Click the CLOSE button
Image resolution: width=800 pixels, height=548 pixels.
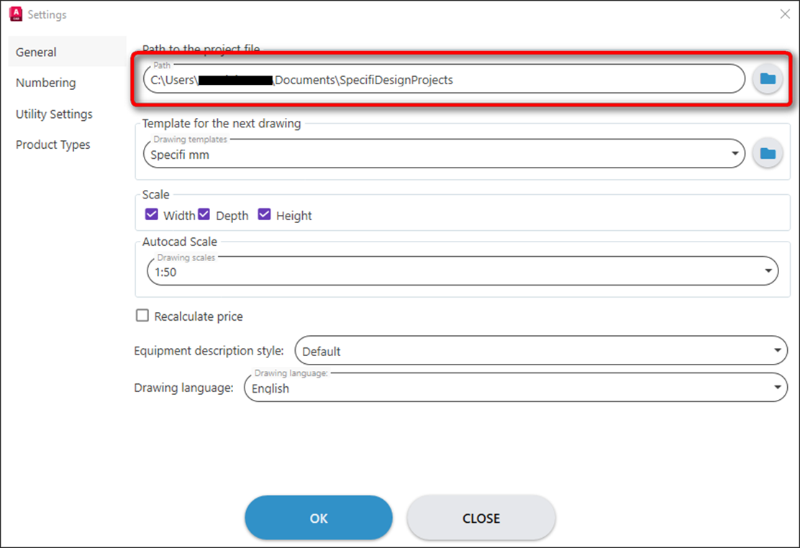coord(481,518)
